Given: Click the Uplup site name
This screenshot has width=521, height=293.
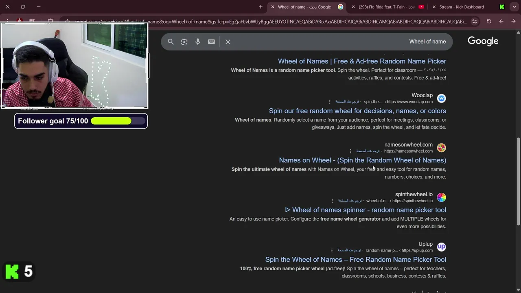Looking at the screenshot, I should click(425, 244).
